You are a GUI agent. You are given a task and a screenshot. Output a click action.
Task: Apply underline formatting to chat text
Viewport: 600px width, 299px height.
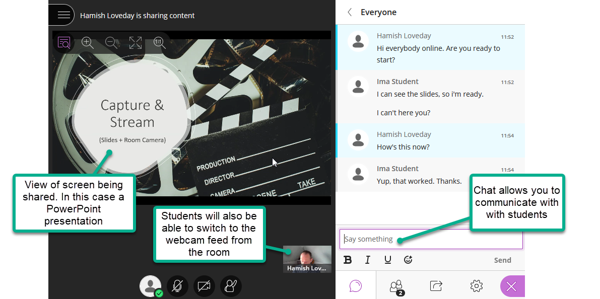tap(387, 260)
